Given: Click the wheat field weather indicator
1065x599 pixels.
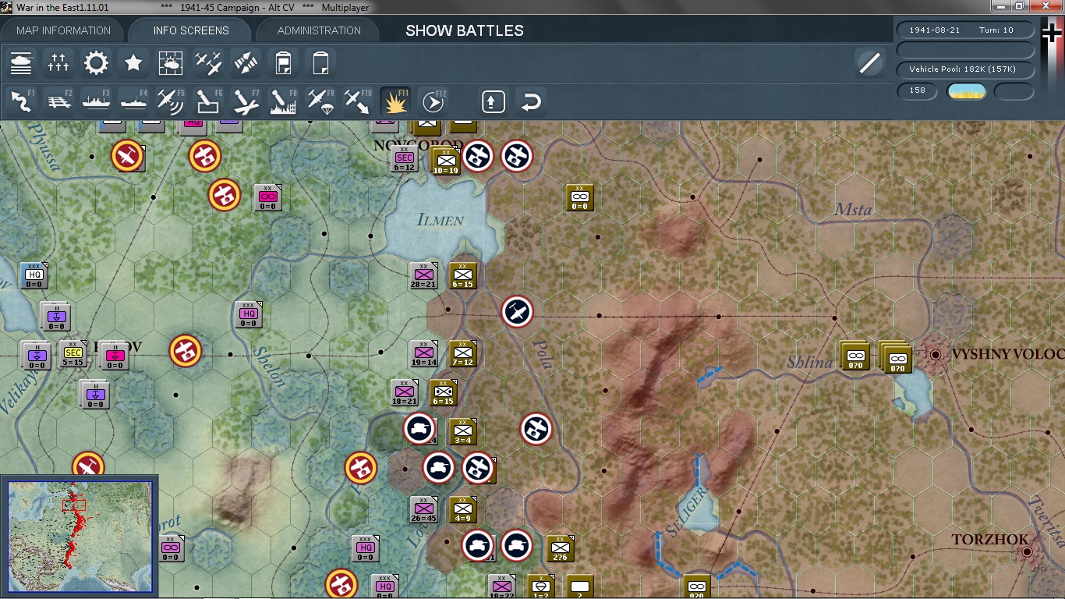Looking at the screenshot, I should 966,91.
